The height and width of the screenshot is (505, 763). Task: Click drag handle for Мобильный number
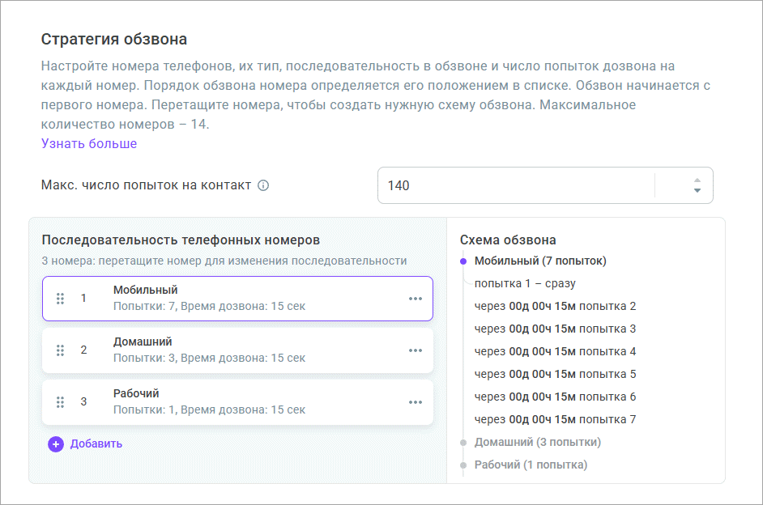tap(60, 299)
